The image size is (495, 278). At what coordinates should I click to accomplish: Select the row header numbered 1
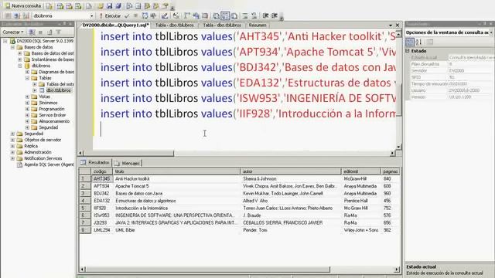click(85, 178)
